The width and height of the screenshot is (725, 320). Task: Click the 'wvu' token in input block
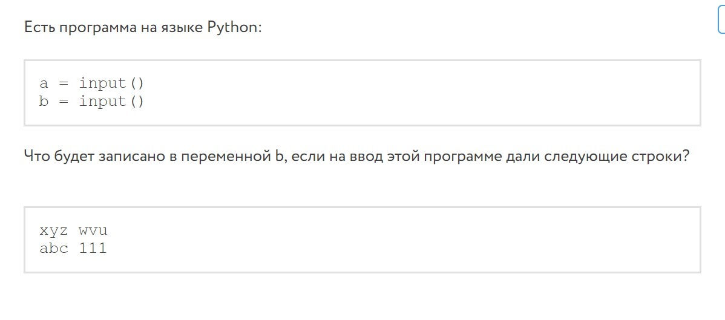(93, 230)
